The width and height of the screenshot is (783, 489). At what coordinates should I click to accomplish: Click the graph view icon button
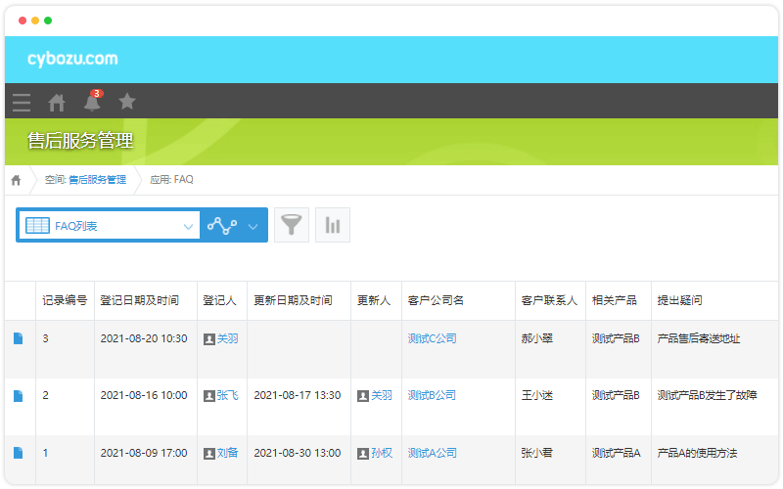point(222,226)
